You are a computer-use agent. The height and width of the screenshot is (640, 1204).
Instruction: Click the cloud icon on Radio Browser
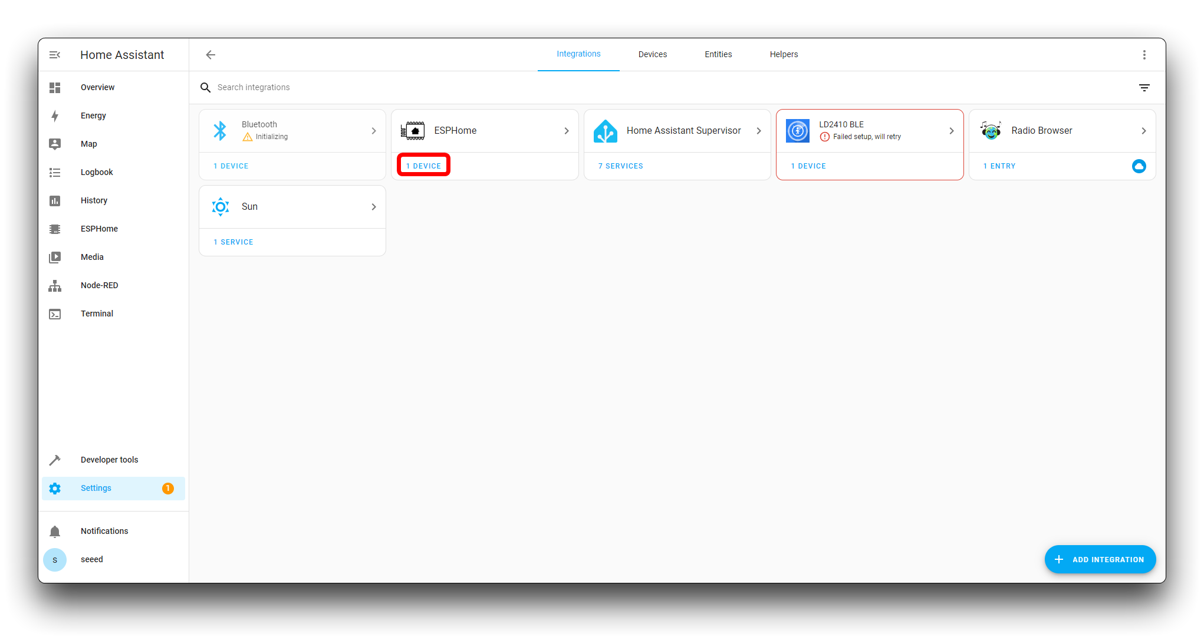pyautogui.click(x=1139, y=166)
